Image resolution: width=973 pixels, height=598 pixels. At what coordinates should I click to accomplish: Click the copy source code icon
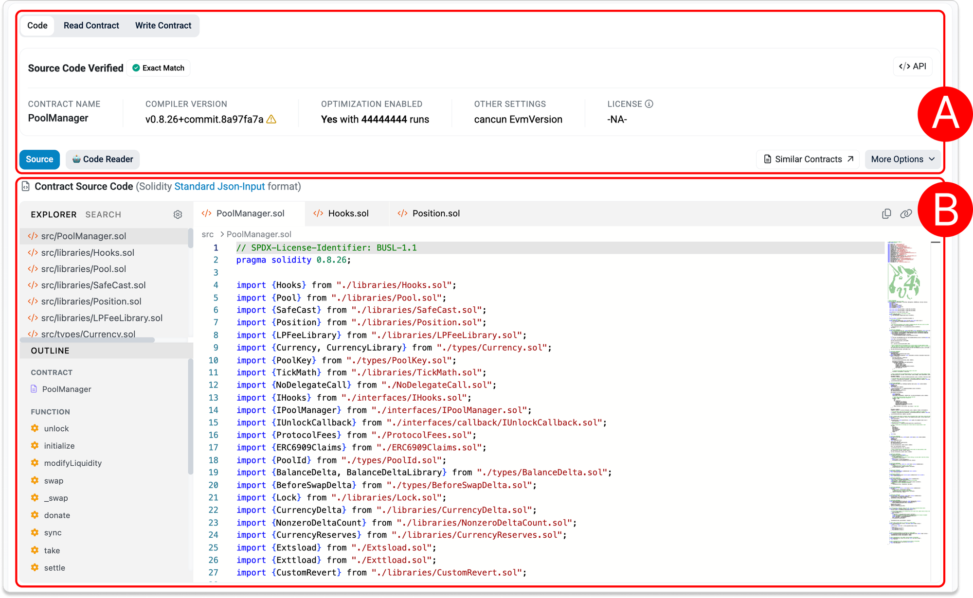(x=886, y=214)
